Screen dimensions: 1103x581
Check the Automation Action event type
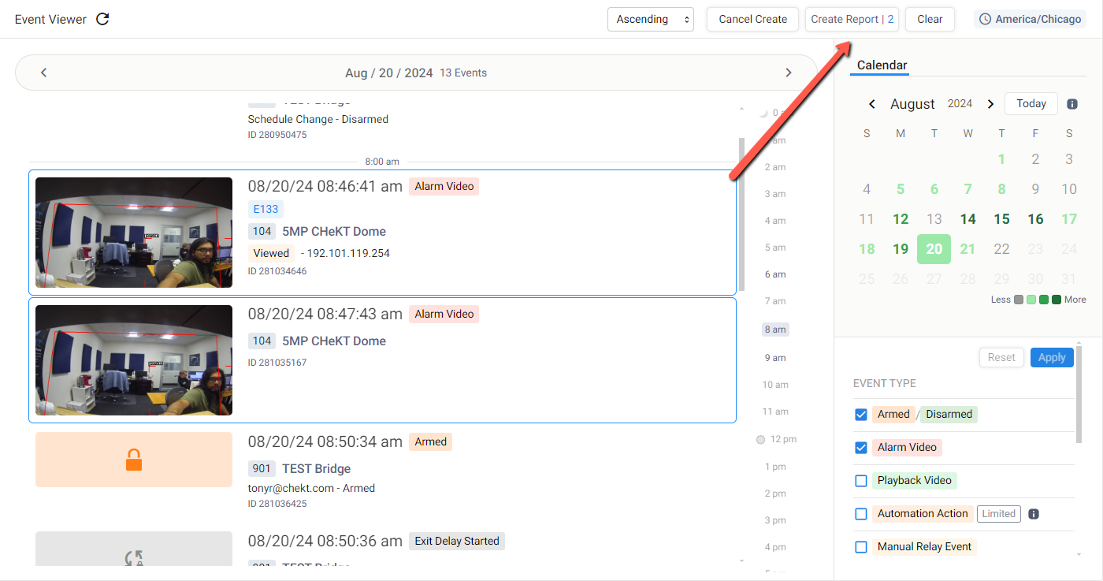(x=861, y=514)
